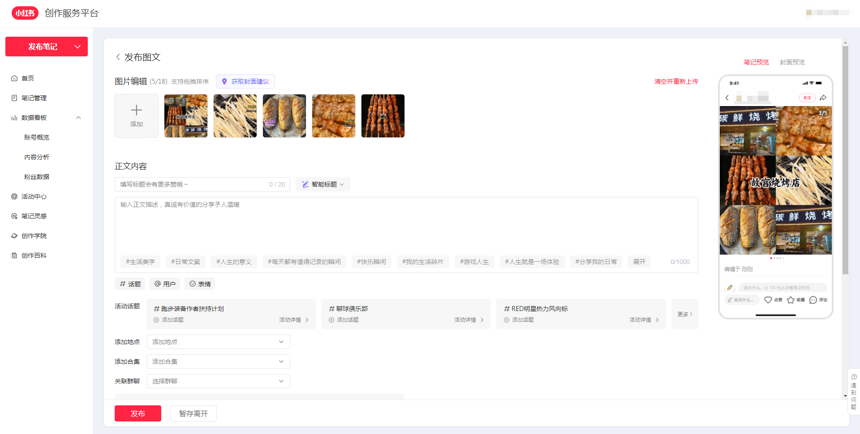Select the meat skewers image thumbnail
The height and width of the screenshot is (434, 860).
coord(383,116)
